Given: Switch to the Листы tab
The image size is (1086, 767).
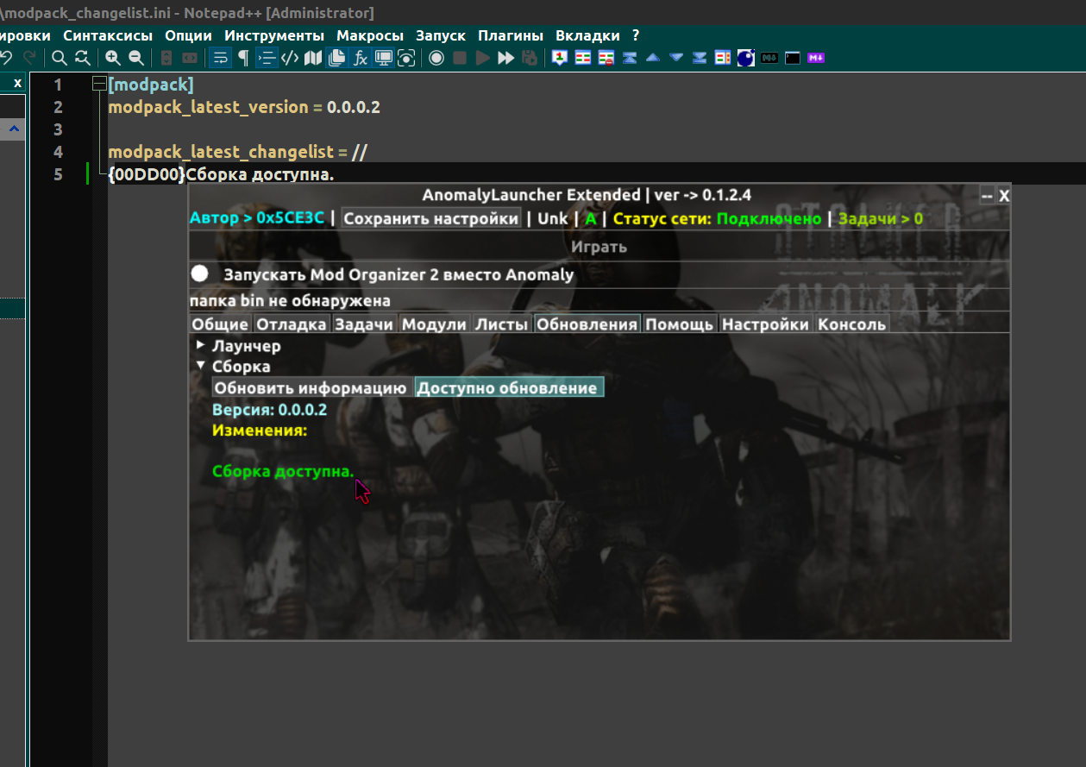Looking at the screenshot, I should click(x=501, y=324).
